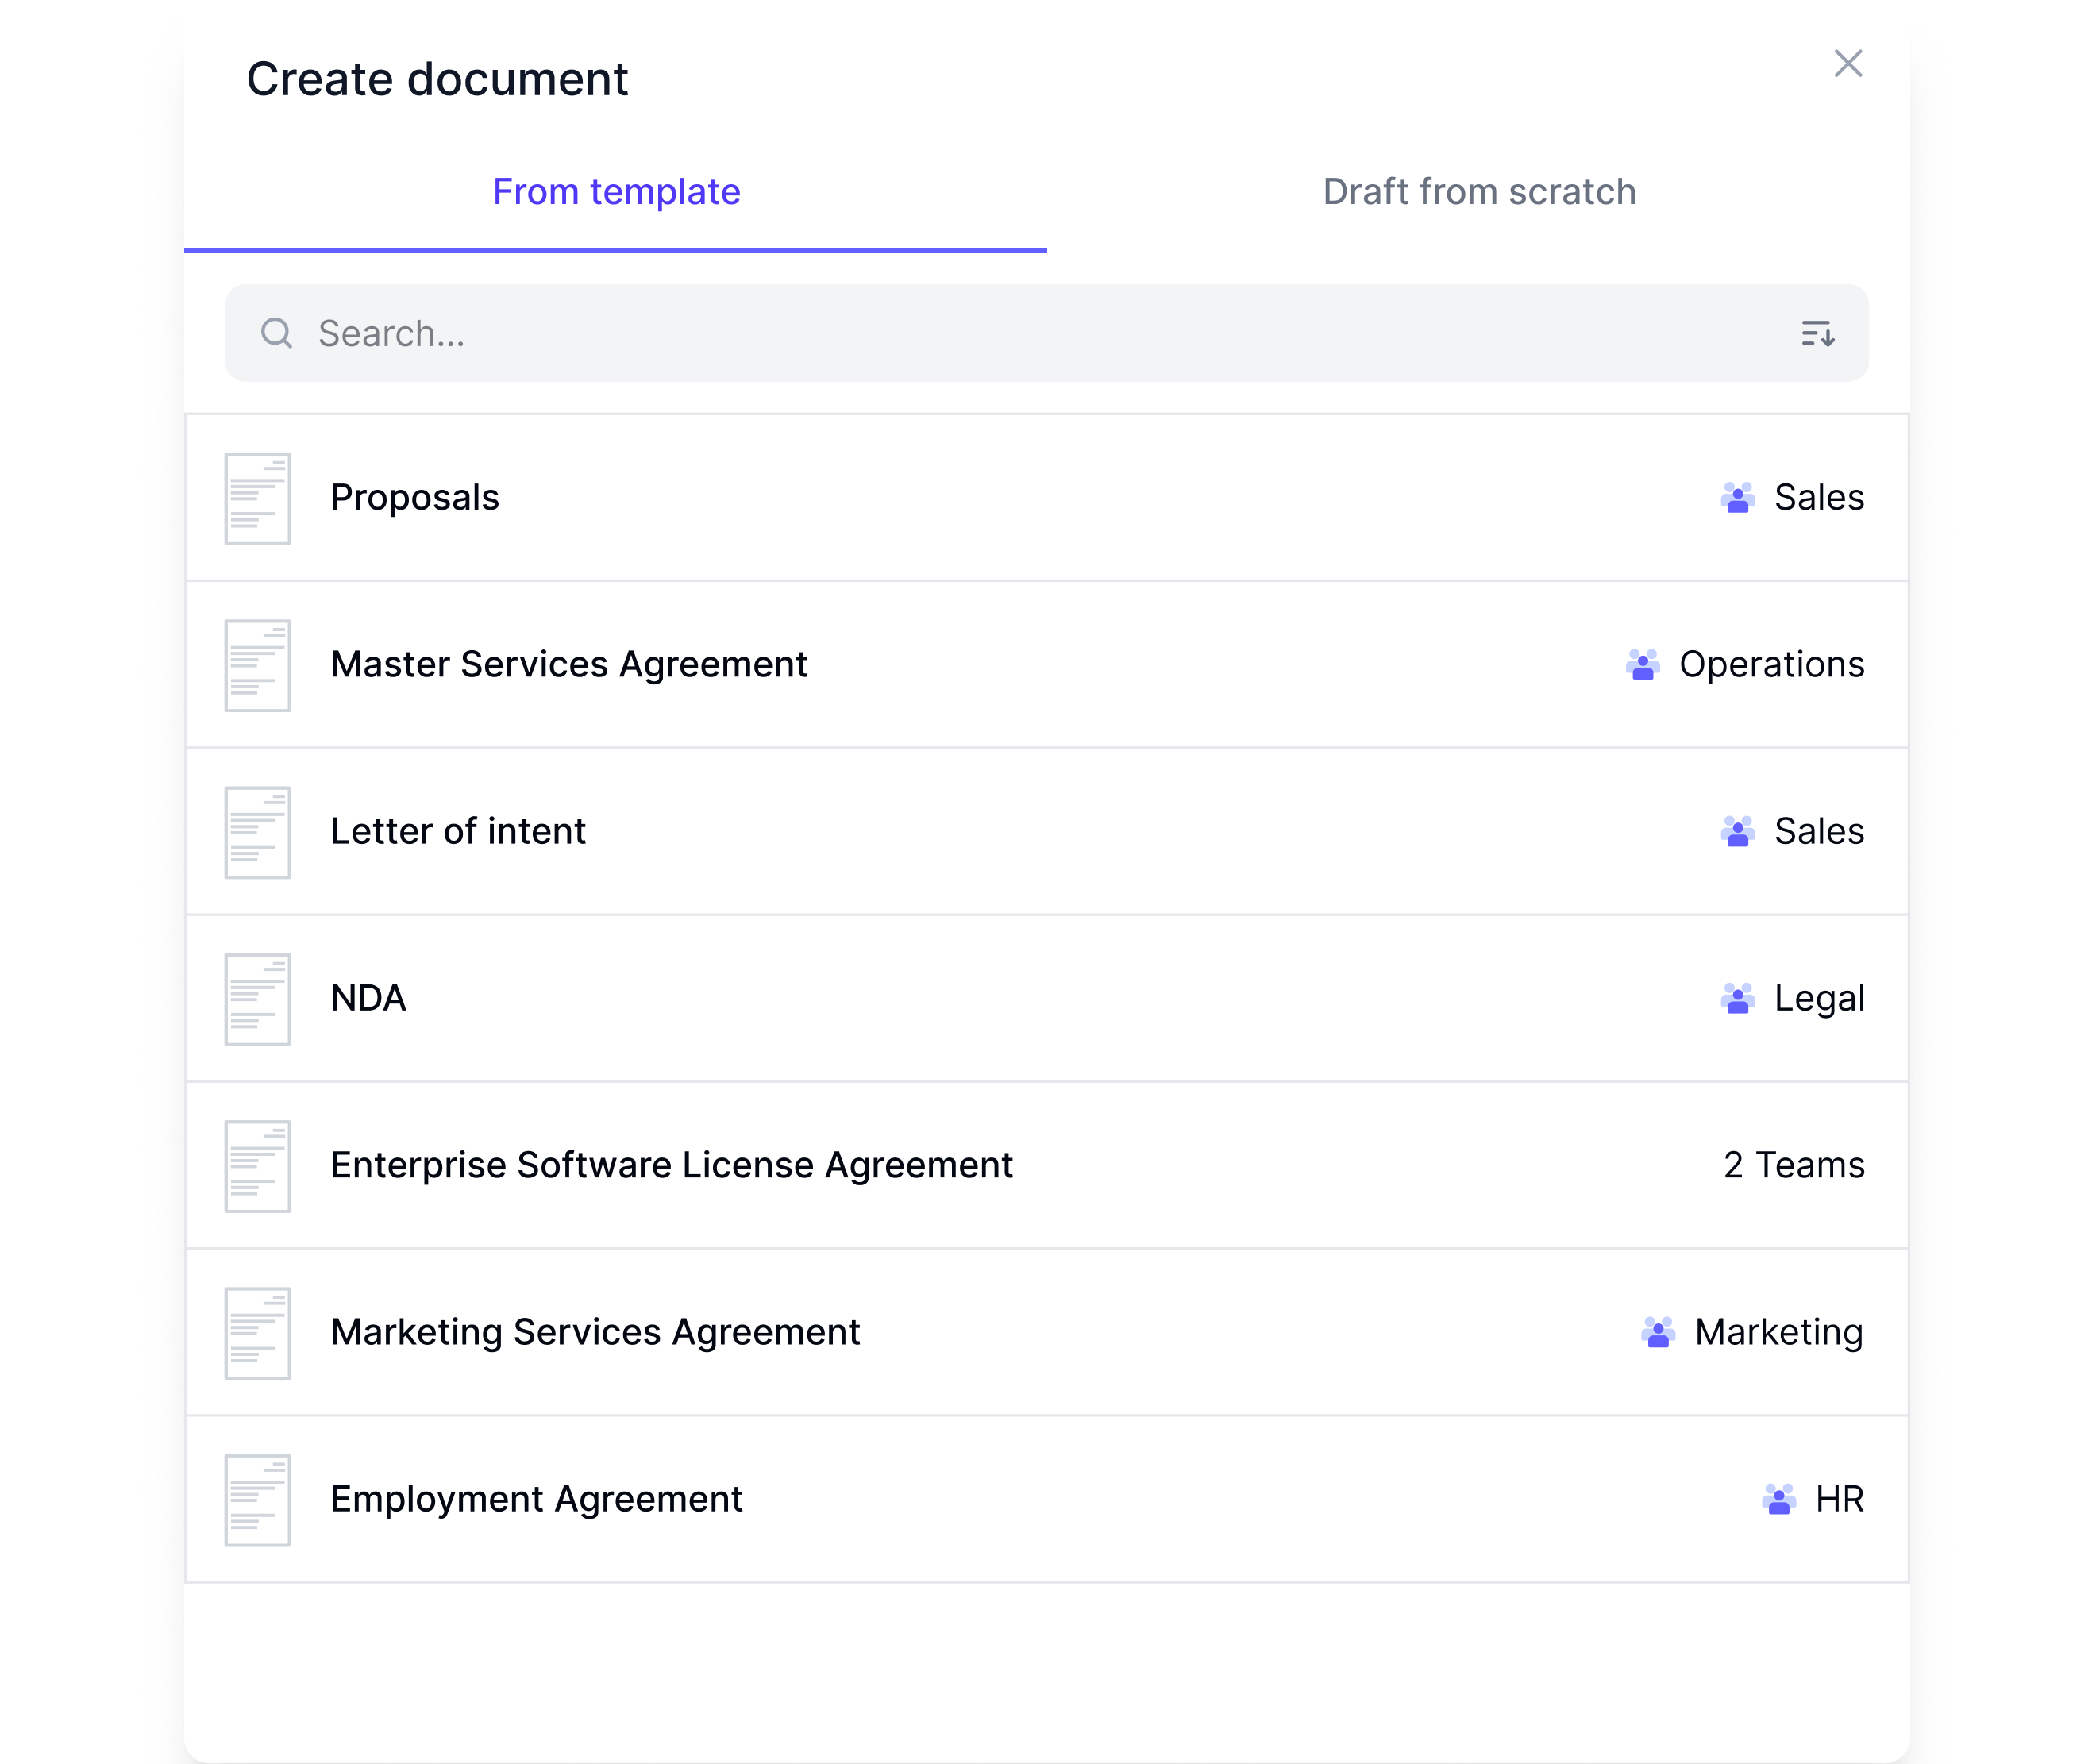Click the NDA document thumbnail icon

click(x=257, y=999)
